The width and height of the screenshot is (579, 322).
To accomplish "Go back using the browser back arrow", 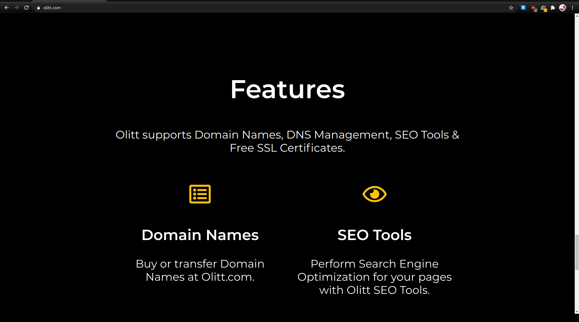I will click(x=7, y=8).
